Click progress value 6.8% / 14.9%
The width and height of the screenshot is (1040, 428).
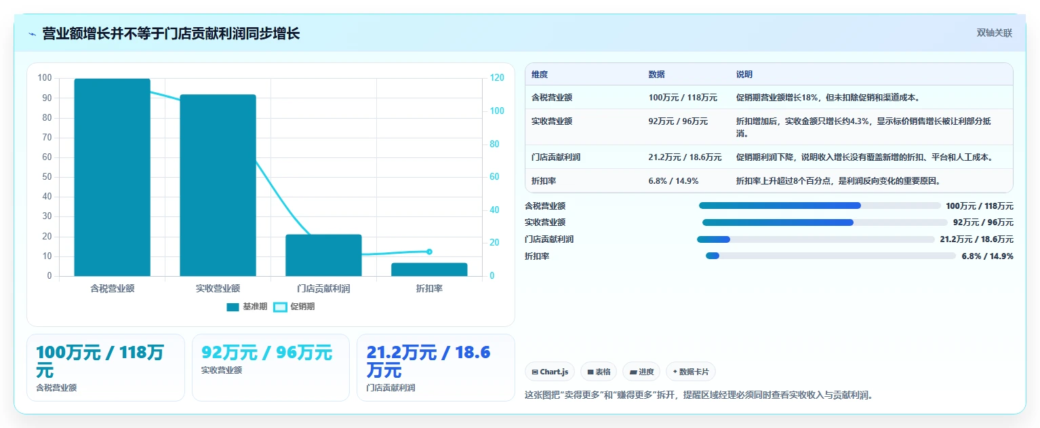coord(987,256)
